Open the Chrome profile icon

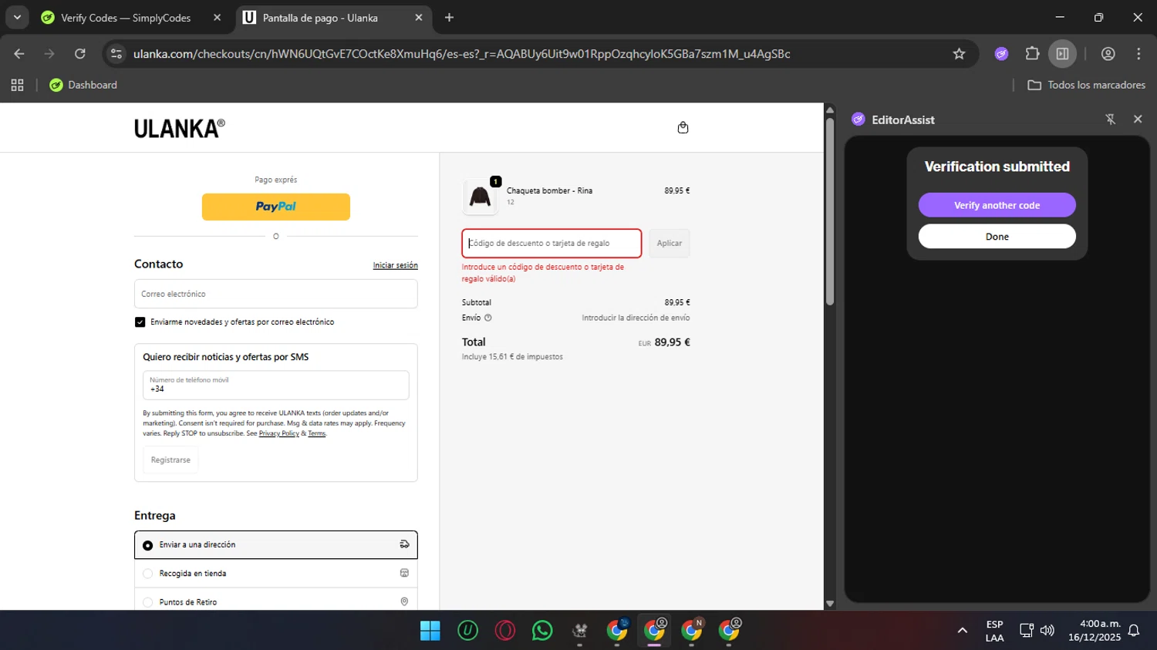click(x=1108, y=53)
